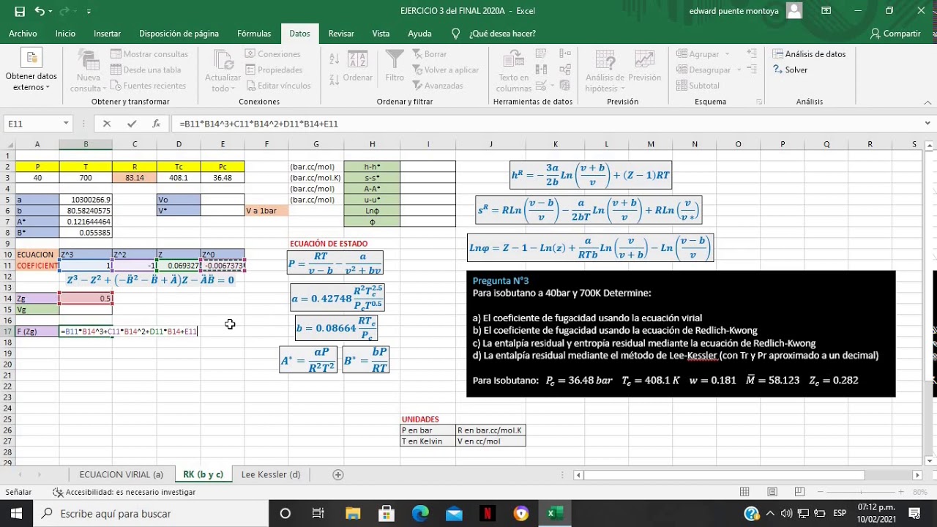Switch to the Insertar ribbon tab
937x527 pixels.
coord(108,34)
